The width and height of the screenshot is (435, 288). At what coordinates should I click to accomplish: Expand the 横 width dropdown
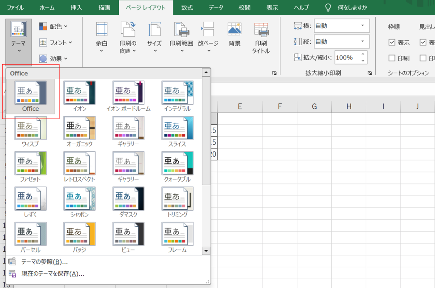tap(363, 26)
